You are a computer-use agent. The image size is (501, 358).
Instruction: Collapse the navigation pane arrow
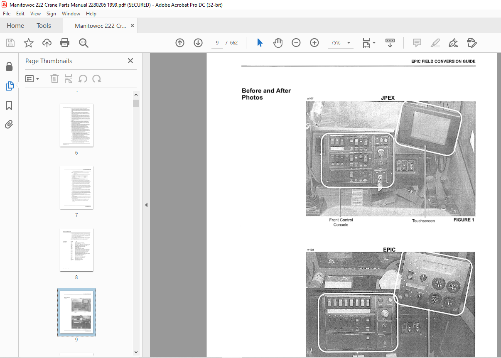(x=146, y=205)
